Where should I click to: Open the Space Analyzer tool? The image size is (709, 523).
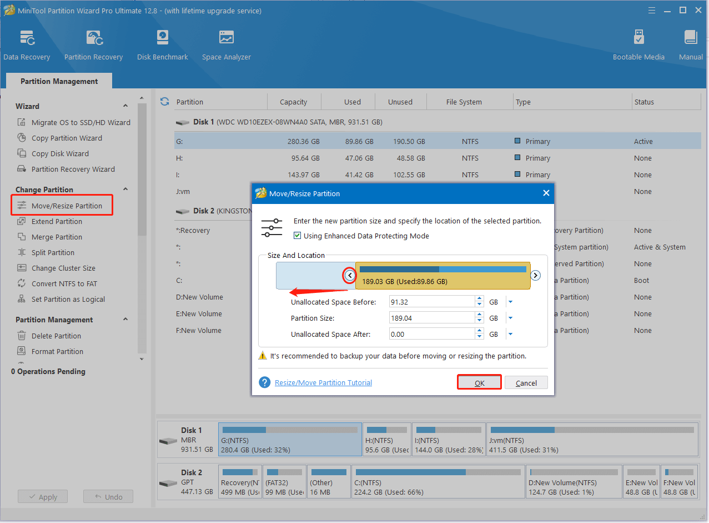click(x=226, y=45)
